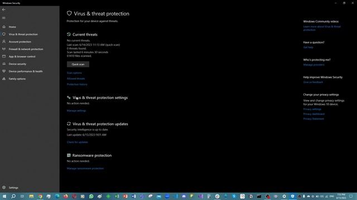Click Check for updates link
The width and height of the screenshot is (357, 200).
(77, 142)
